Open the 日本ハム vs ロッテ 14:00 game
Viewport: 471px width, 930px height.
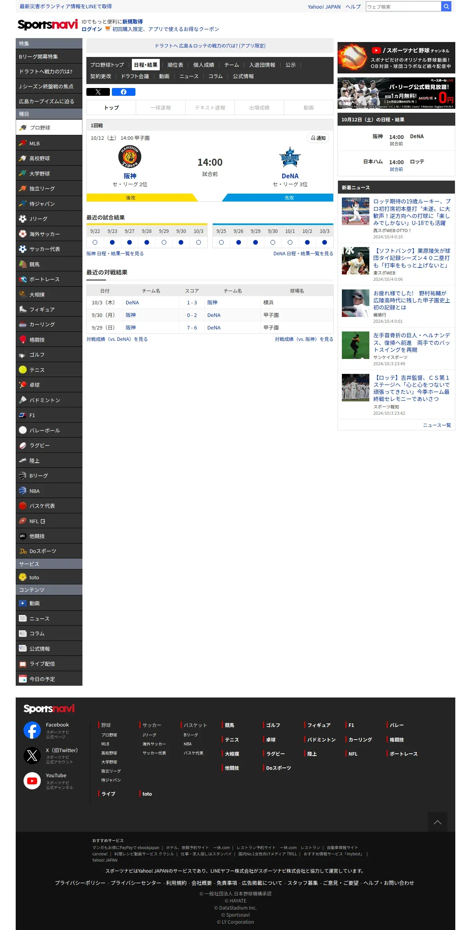[396, 165]
